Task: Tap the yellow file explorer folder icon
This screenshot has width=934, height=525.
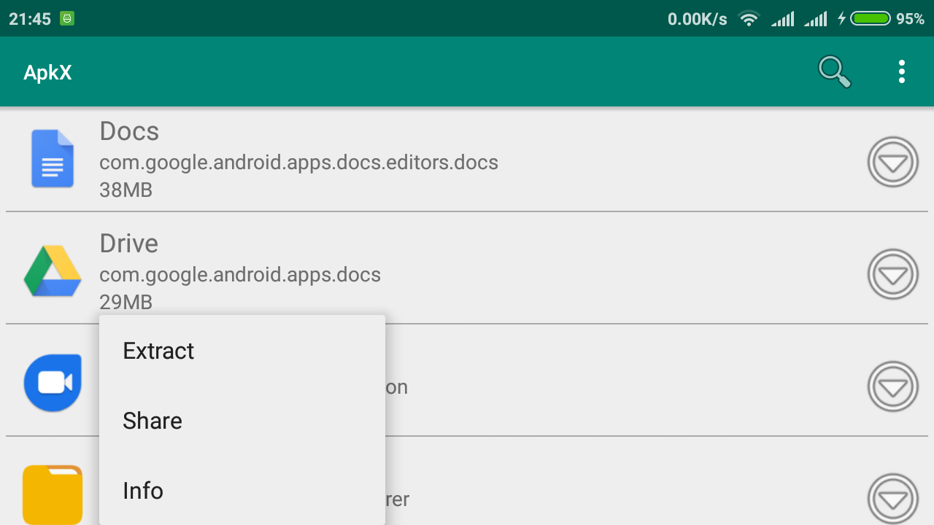Action: click(53, 494)
